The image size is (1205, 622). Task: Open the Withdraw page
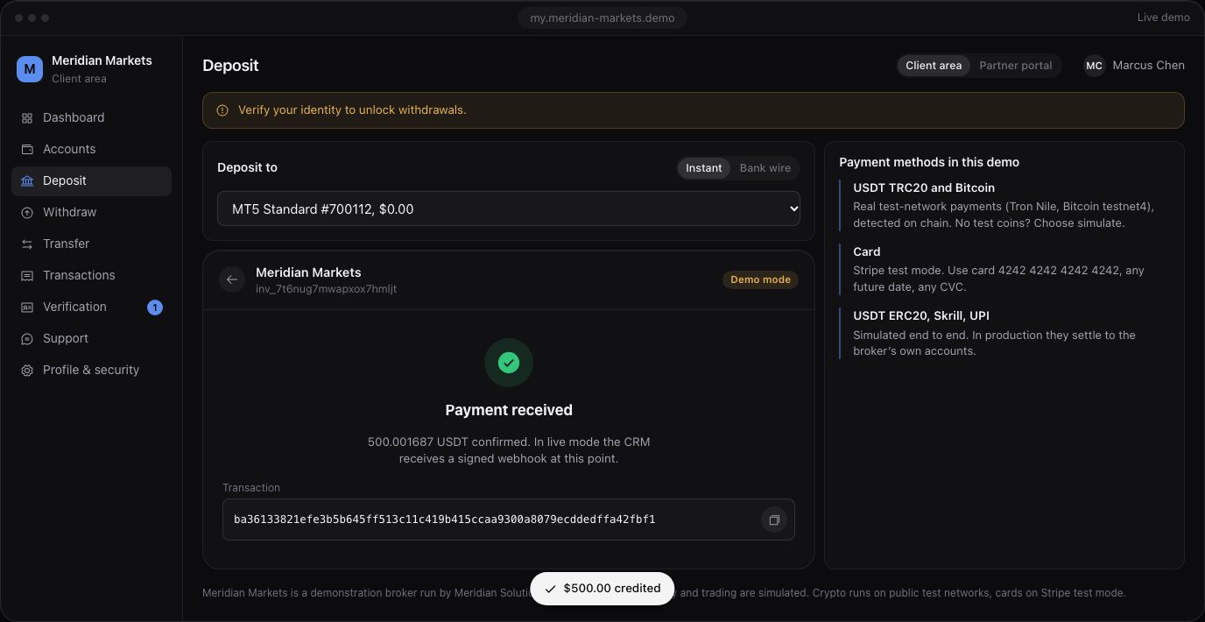click(x=91, y=213)
